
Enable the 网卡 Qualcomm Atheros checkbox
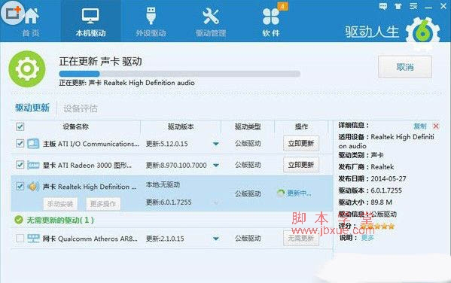[x=20, y=238]
